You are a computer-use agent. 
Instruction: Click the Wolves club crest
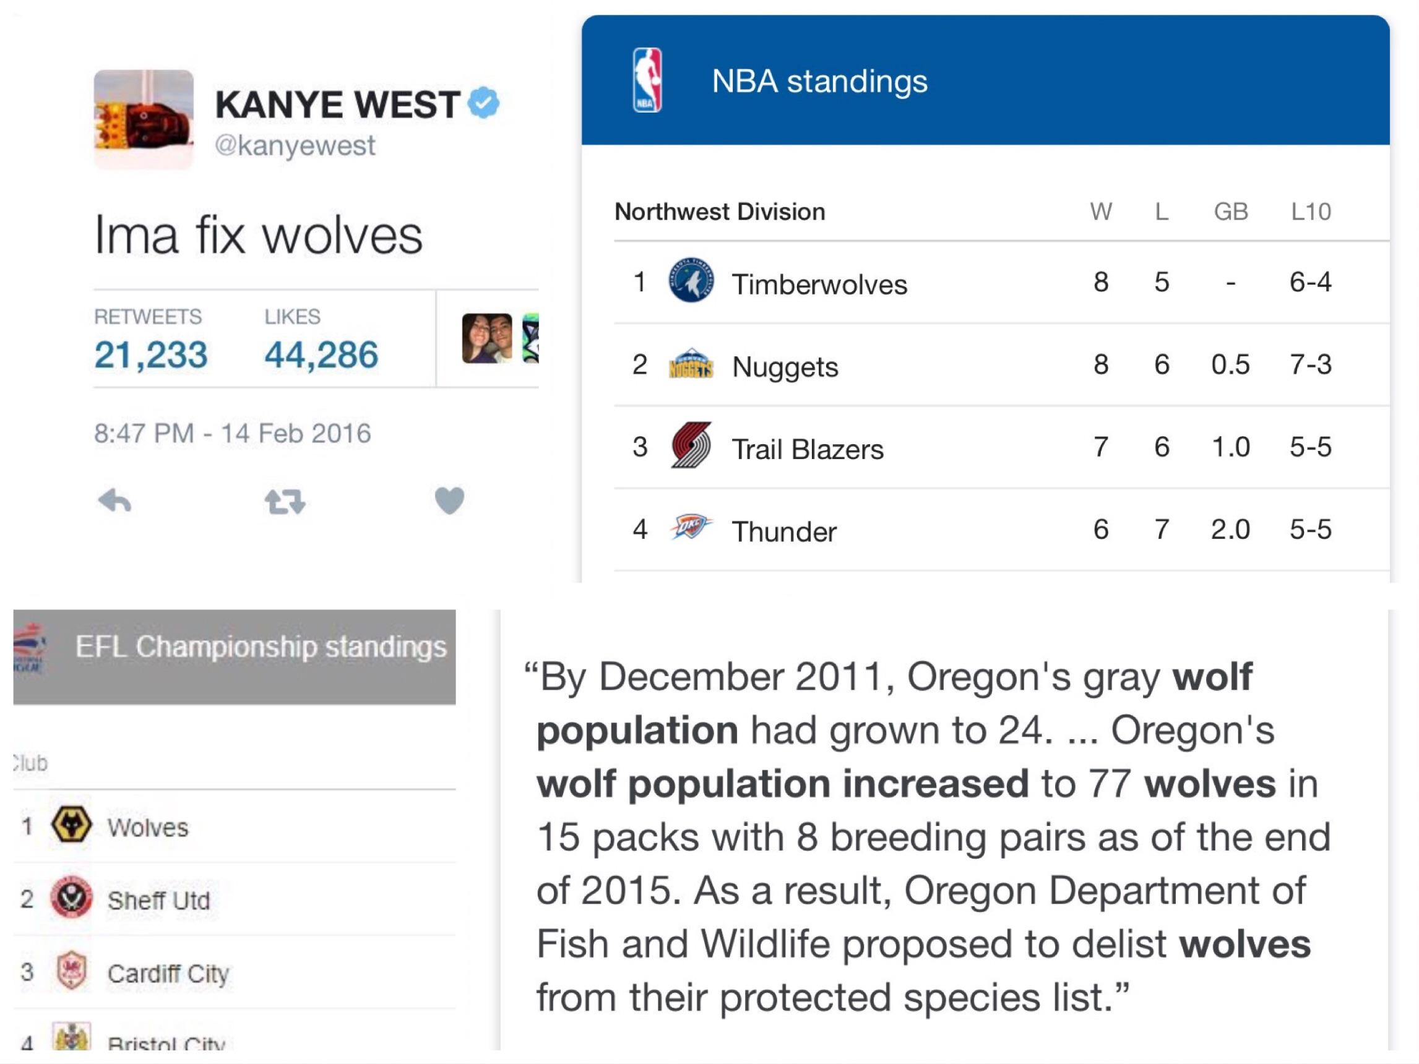tap(71, 825)
